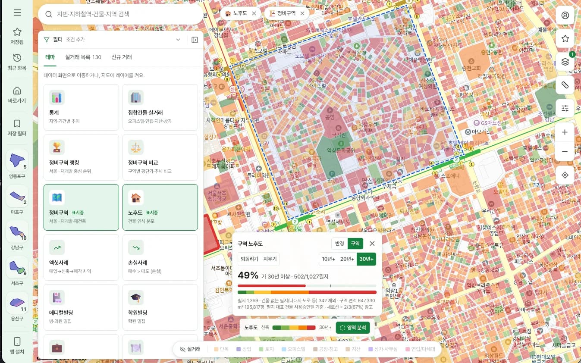Expand the 필터 conditions chevron
Image resolution: width=581 pixels, height=363 pixels.
tap(178, 40)
